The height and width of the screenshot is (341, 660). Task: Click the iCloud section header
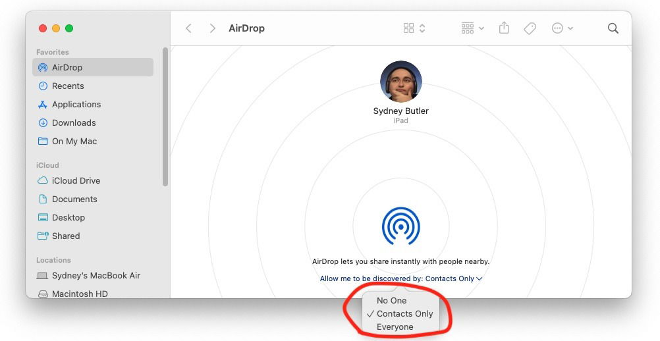47,165
